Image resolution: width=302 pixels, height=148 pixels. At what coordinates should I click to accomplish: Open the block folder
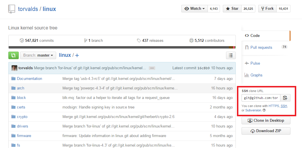pyautogui.click(x=21, y=98)
